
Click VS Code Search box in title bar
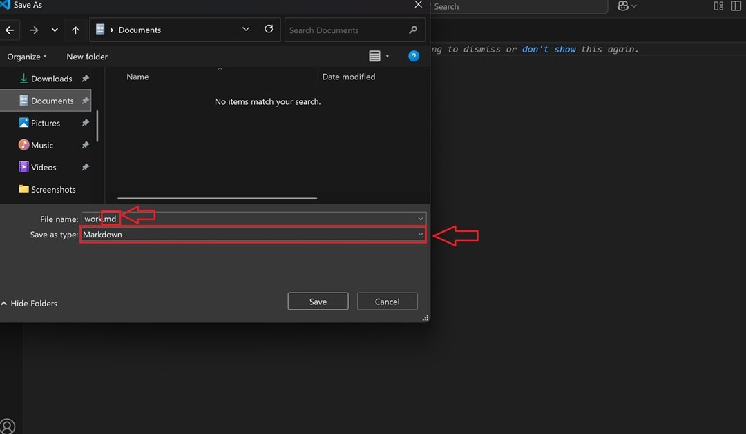click(x=519, y=7)
